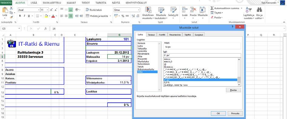Open the Yhdistä ja keskitä dropdown arrow
The image size is (287, 119).
[x=110, y=16]
